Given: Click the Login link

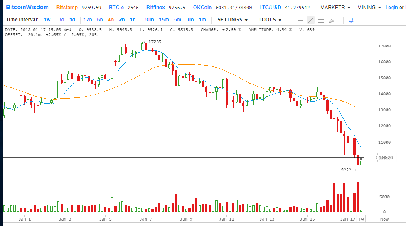Looking at the screenshot, I should 391,8.
